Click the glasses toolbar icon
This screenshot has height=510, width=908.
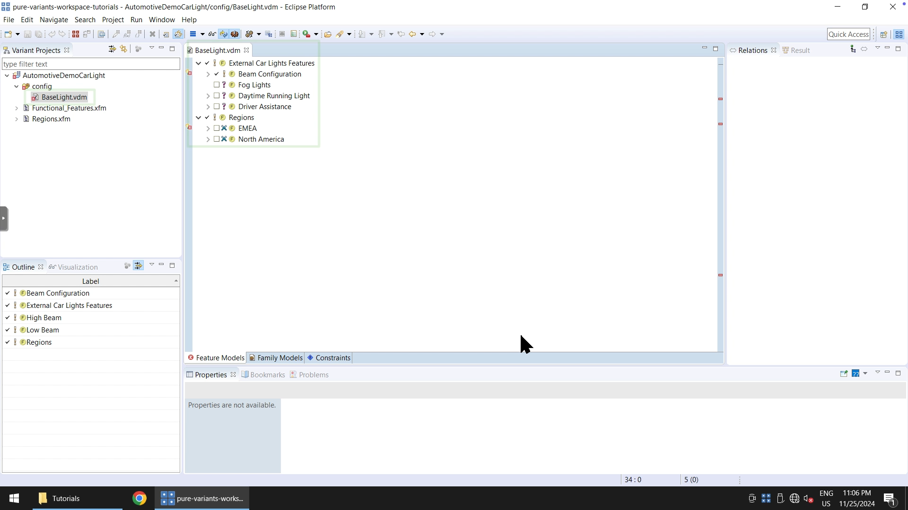(212, 34)
